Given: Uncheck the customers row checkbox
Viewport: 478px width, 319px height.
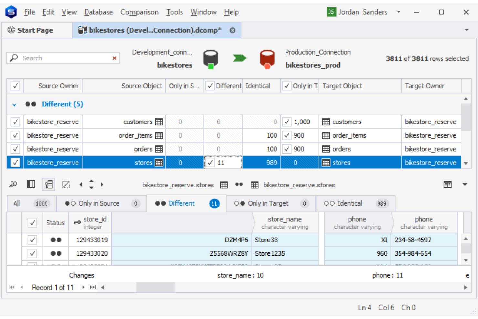Looking at the screenshot, I should click(x=15, y=122).
